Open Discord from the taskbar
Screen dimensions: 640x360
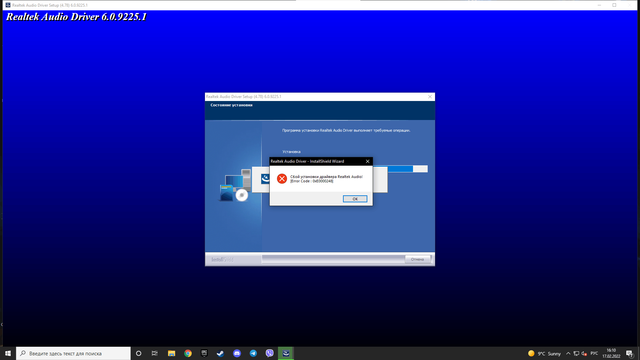[237, 353]
